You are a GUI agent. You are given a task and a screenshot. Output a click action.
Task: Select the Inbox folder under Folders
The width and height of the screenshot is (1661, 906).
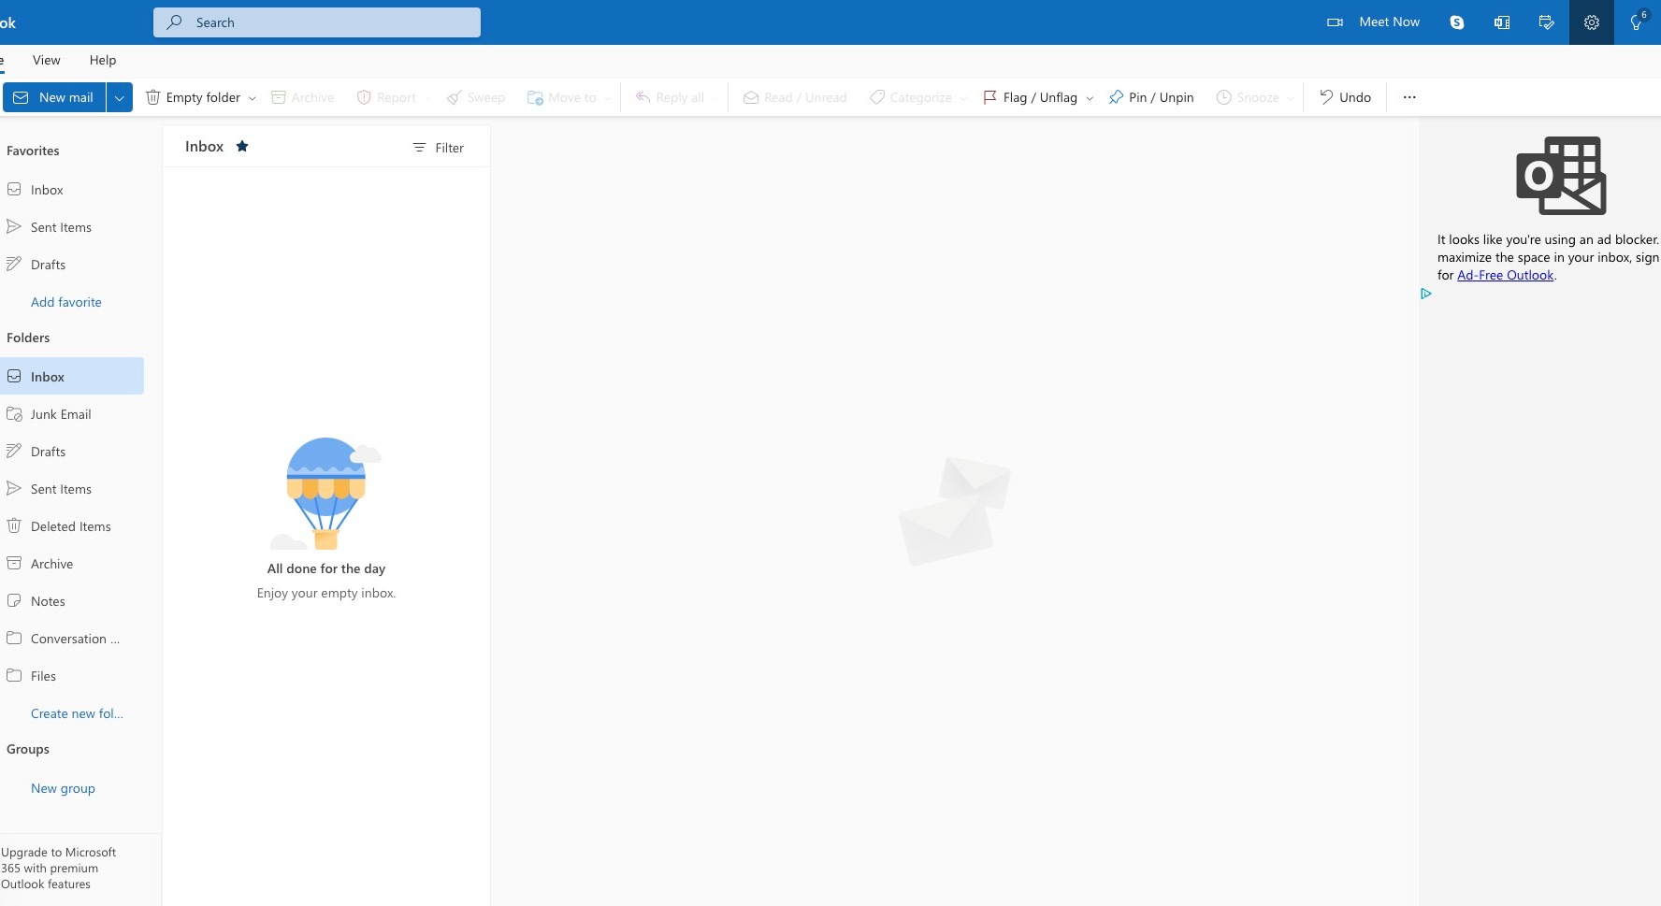[72, 376]
